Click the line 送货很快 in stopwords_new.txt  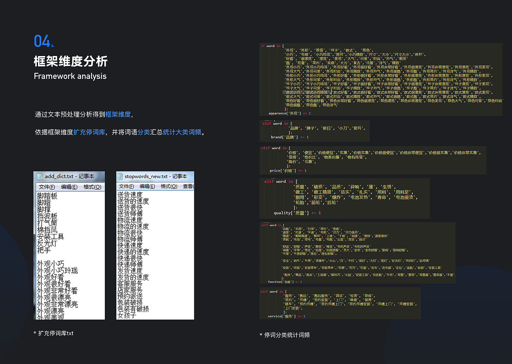pyautogui.click(x=130, y=208)
